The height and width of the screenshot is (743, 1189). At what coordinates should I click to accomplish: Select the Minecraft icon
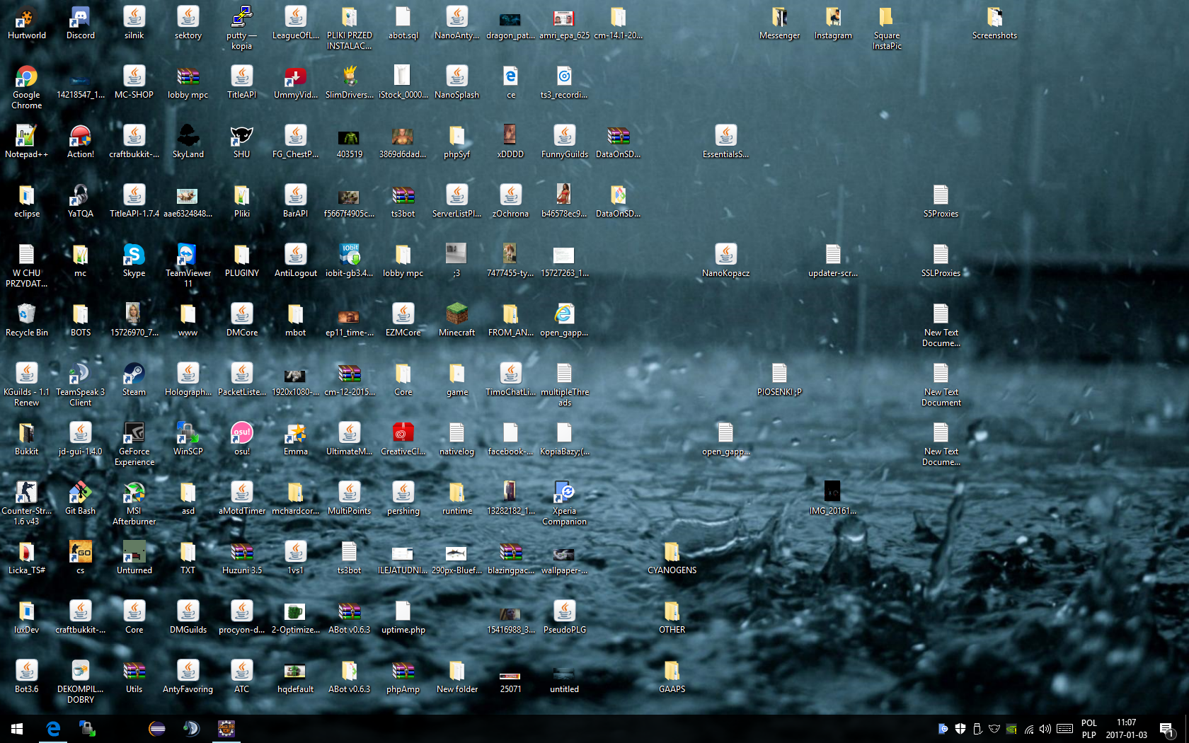[x=456, y=315]
